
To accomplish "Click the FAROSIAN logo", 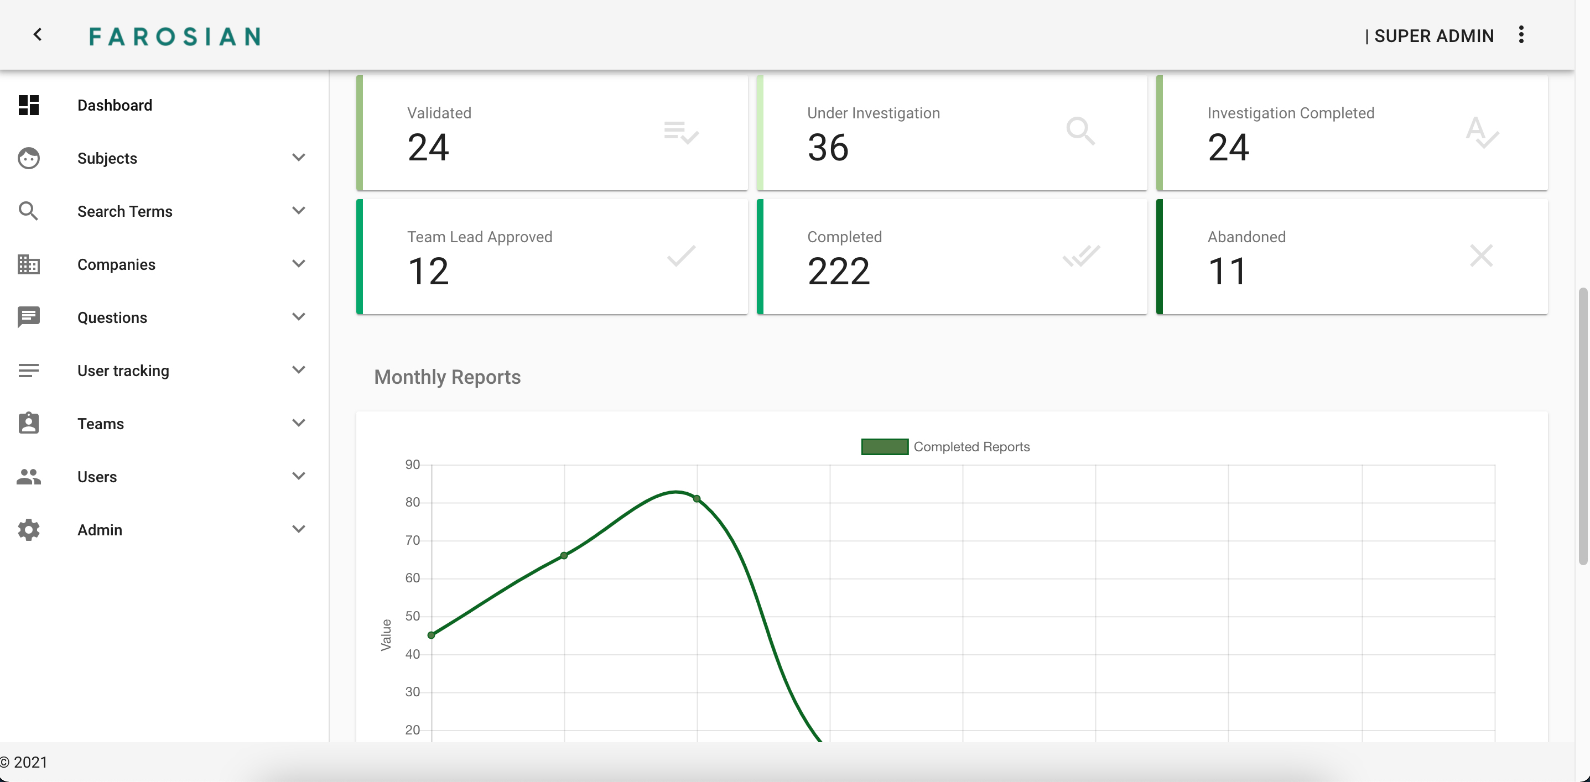I will point(175,36).
